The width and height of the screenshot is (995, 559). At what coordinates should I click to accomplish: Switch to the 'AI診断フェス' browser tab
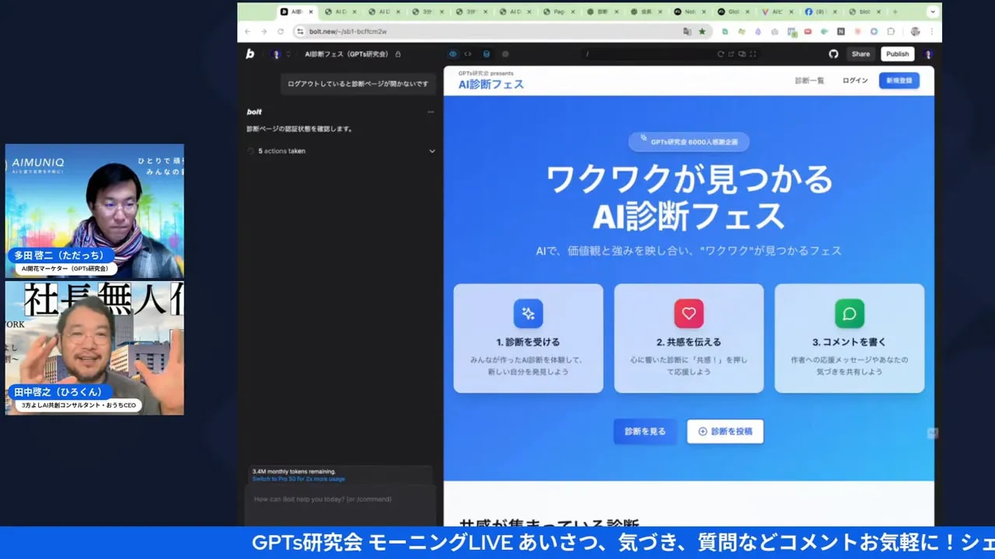296,12
